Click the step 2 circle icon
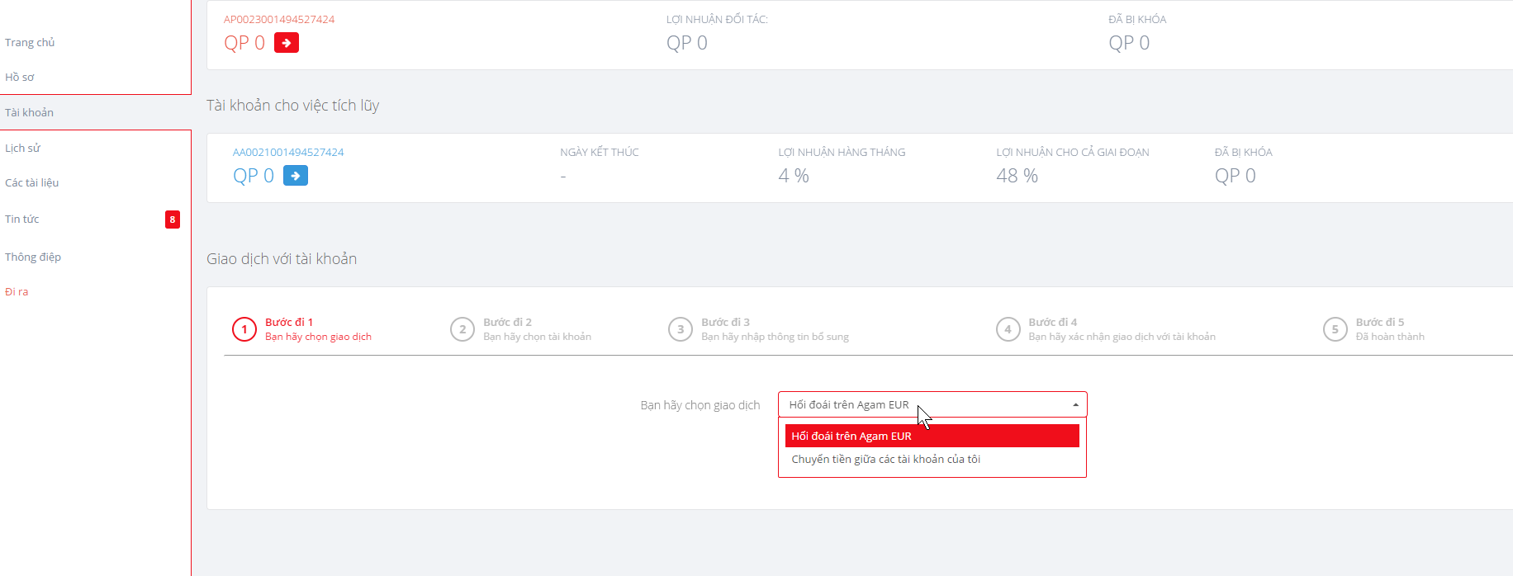Image resolution: width=1513 pixels, height=576 pixels. (x=462, y=329)
